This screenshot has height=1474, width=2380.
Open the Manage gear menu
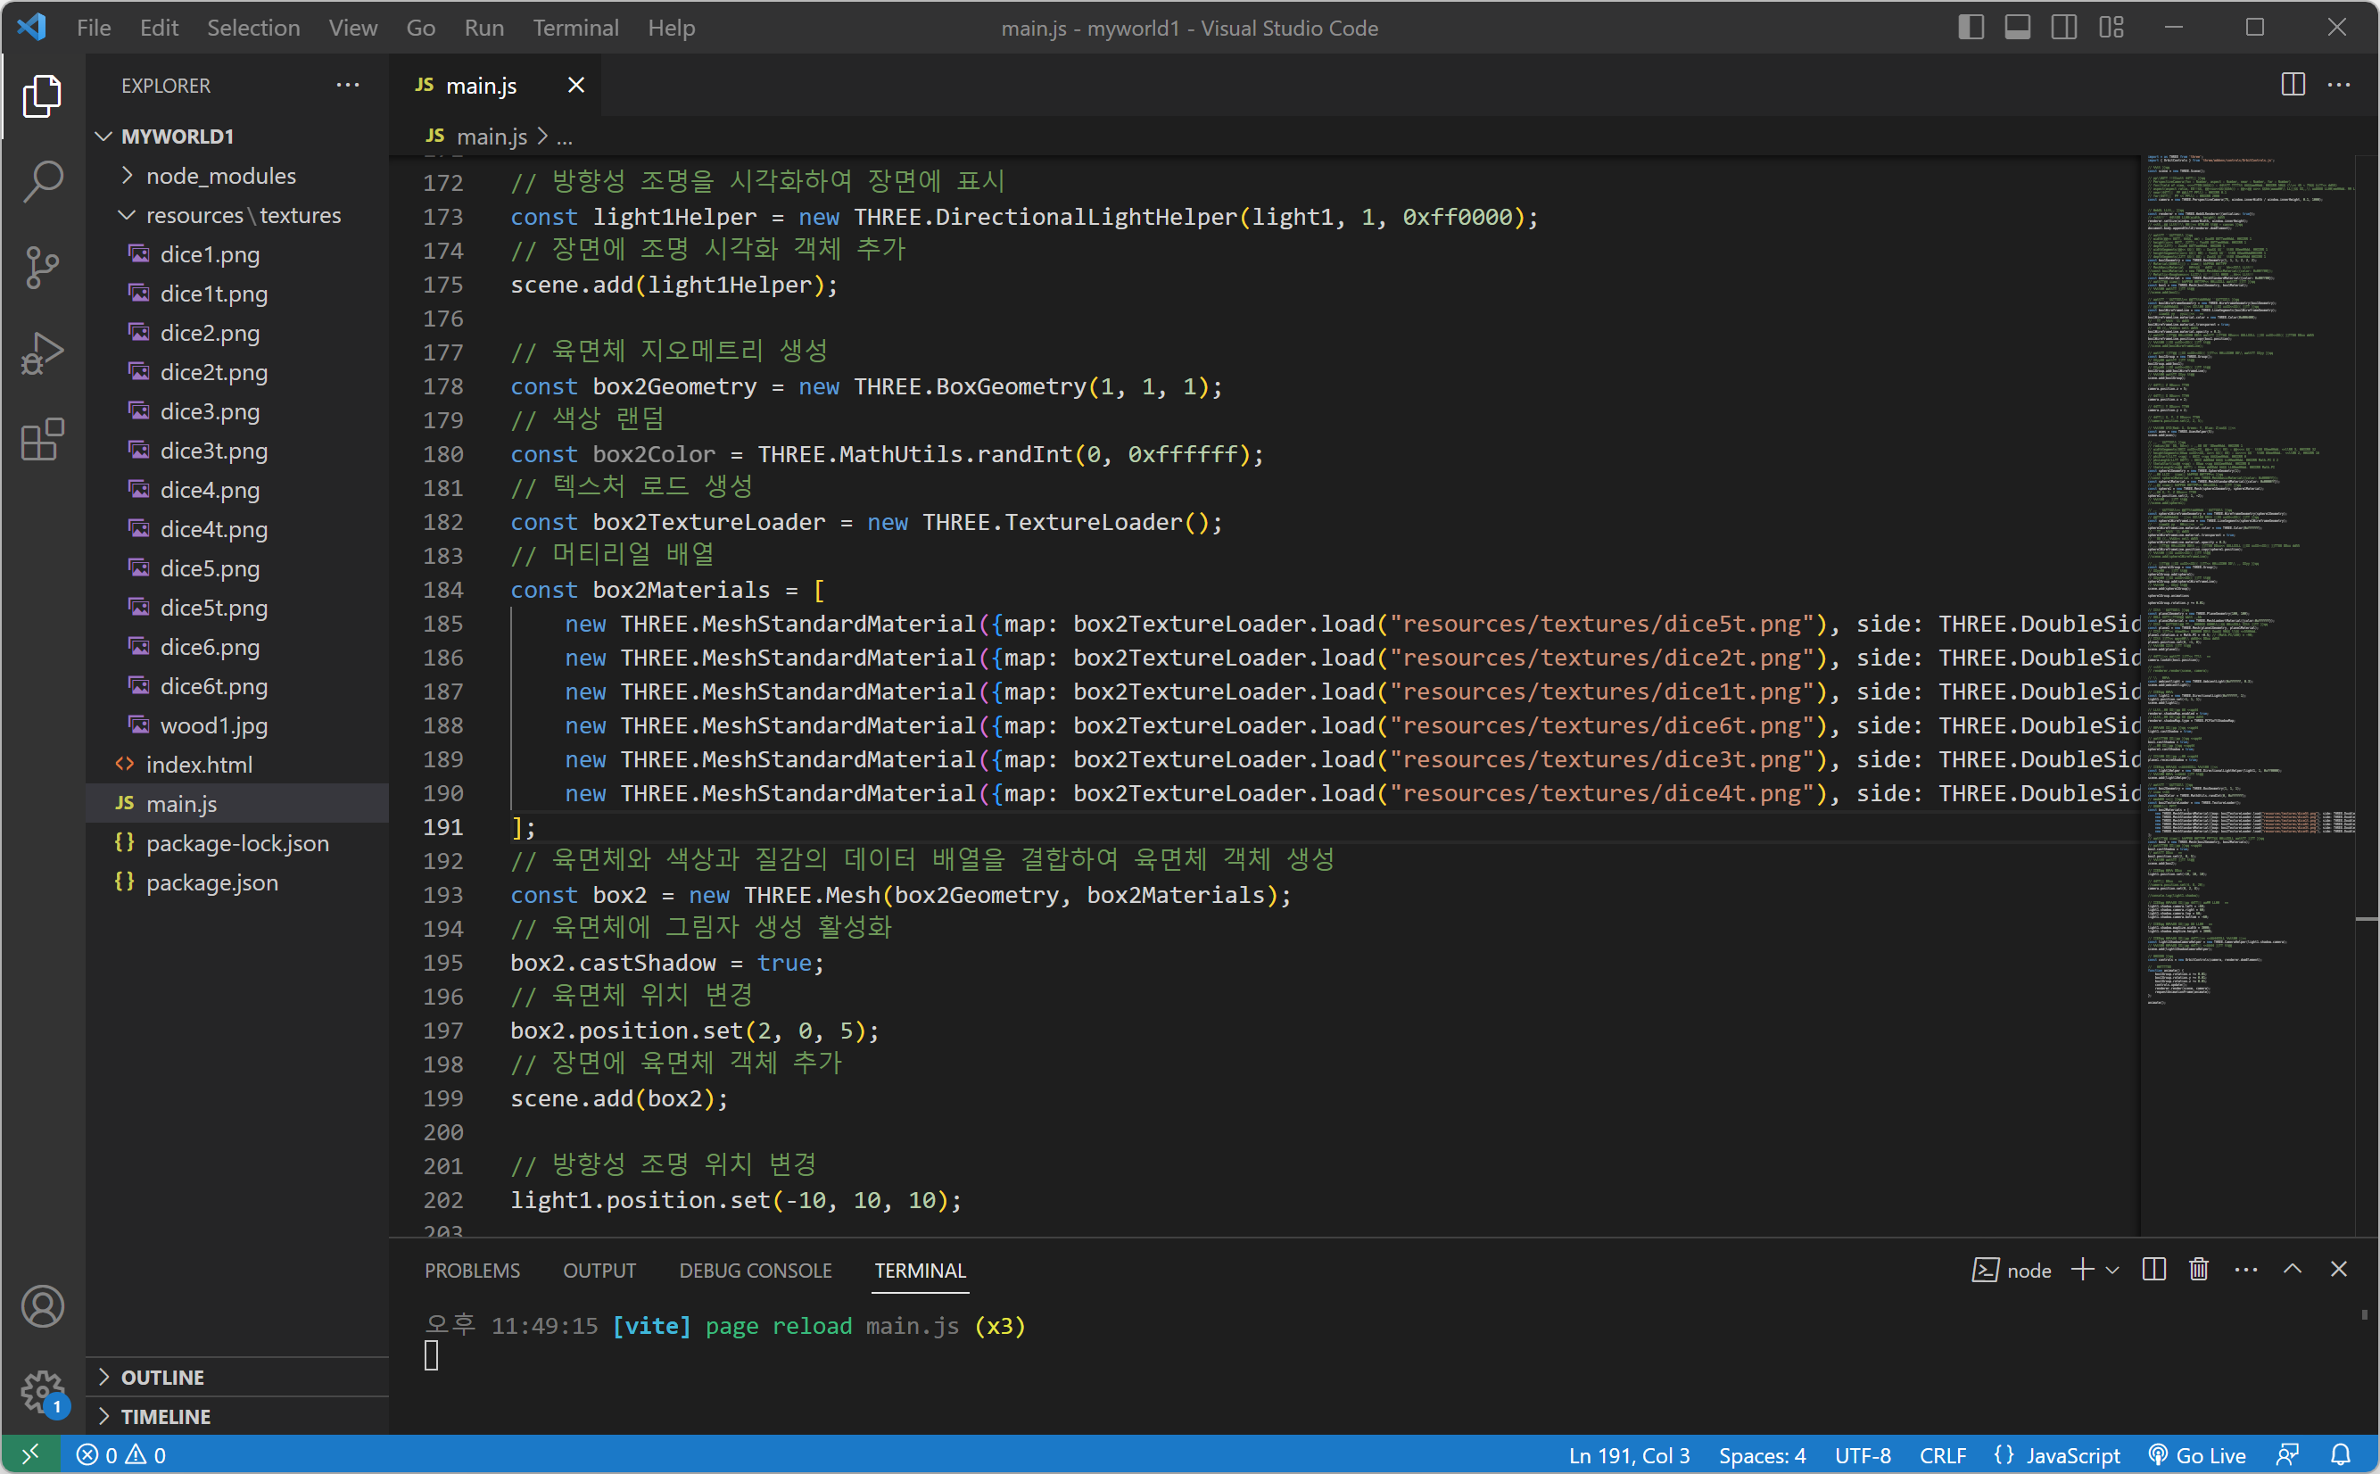point(43,1392)
